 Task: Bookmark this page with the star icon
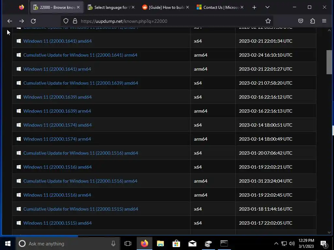(268, 21)
